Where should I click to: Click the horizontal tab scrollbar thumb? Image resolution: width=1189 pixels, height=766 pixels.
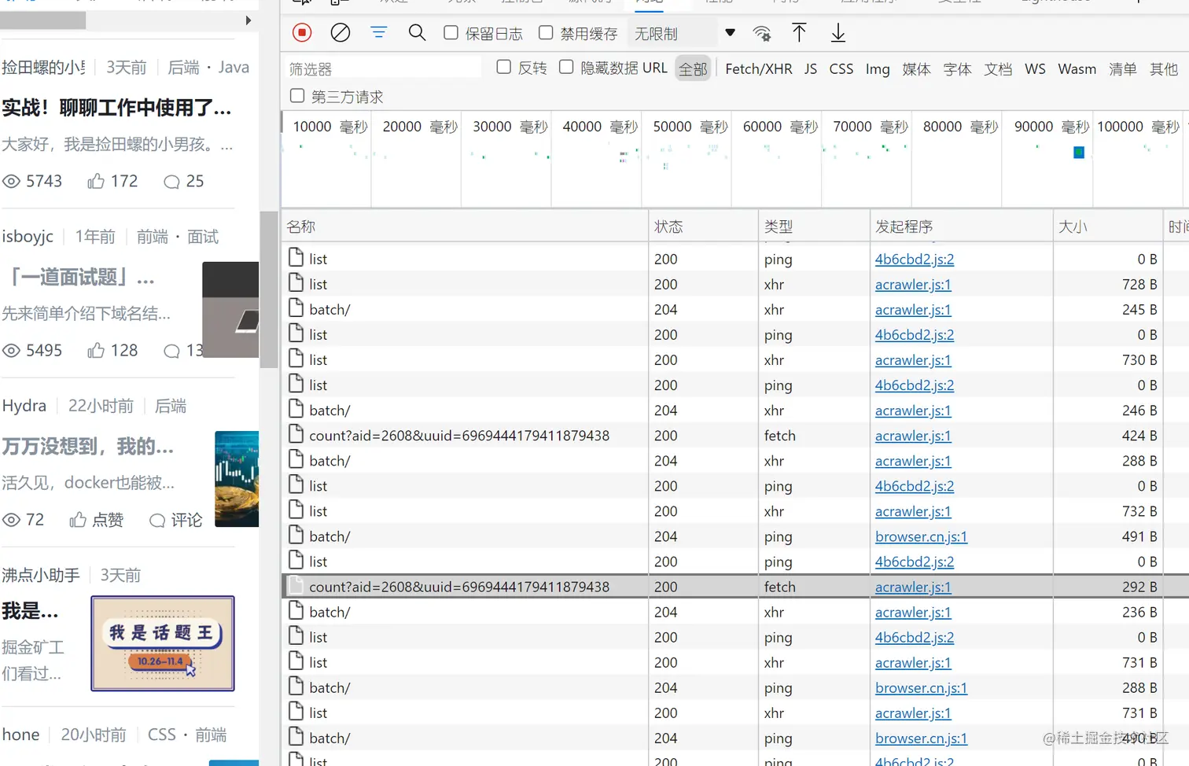[x=43, y=20]
